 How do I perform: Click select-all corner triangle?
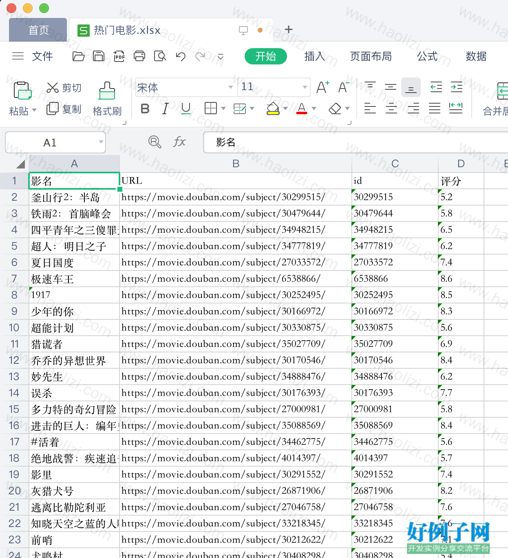(20, 164)
